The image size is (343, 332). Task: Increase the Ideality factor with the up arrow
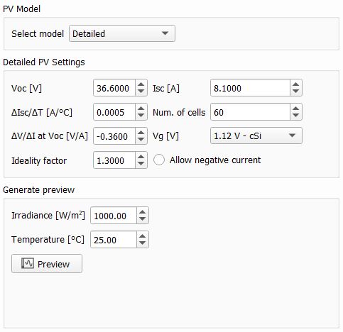click(x=141, y=157)
